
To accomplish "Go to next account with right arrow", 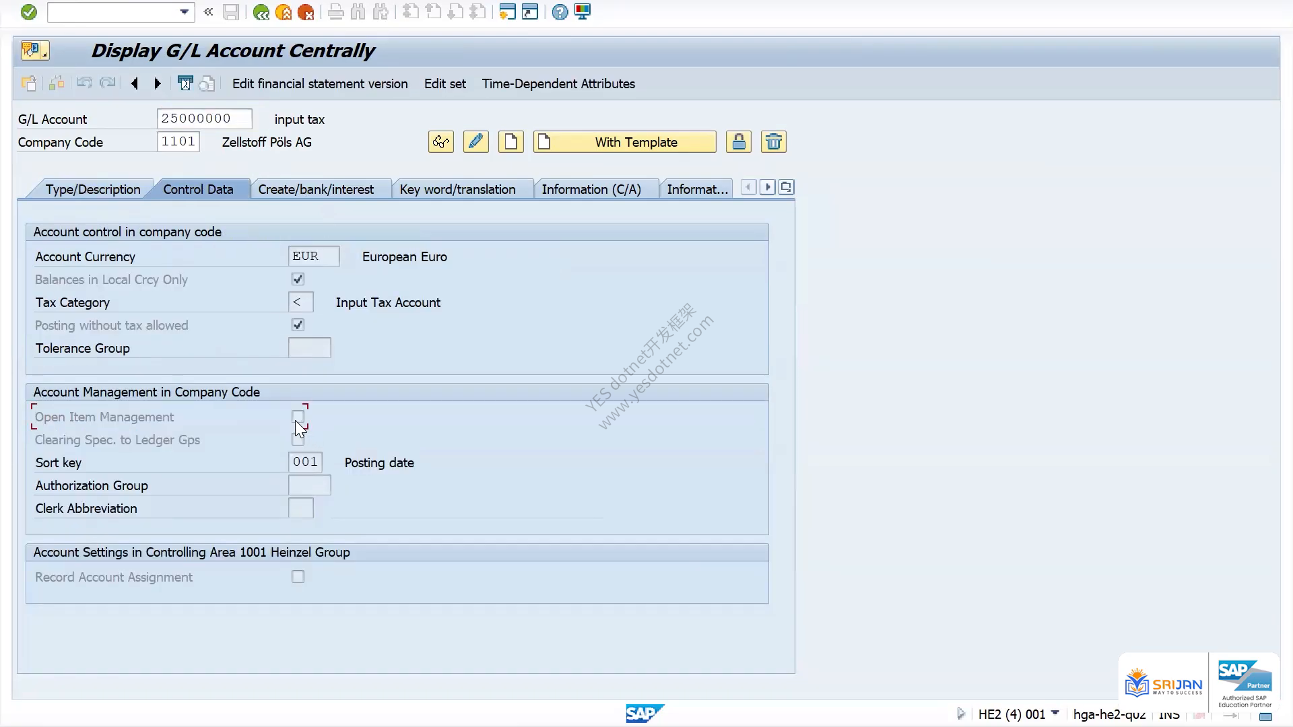I will 158,83.
